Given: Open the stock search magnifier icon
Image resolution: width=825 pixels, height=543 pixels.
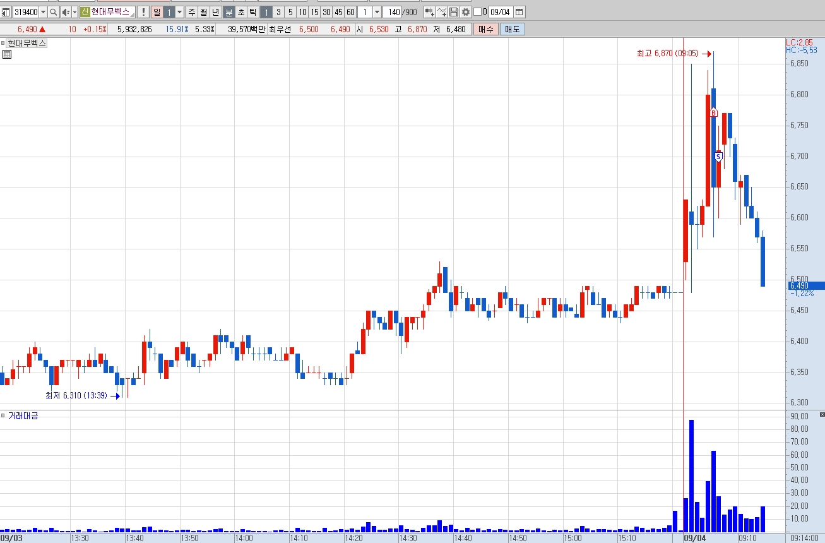Looking at the screenshot, I should [53, 12].
